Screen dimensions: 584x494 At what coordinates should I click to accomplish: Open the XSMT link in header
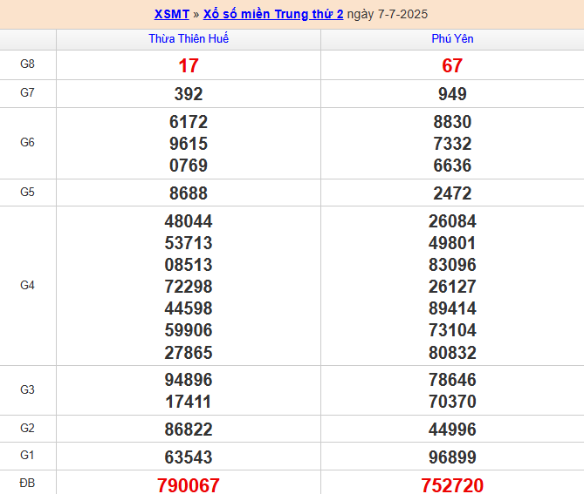click(x=172, y=14)
